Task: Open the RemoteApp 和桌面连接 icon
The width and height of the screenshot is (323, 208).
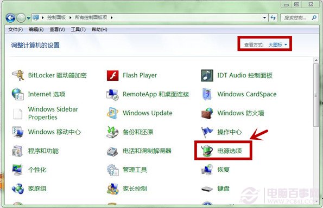Action: 112,95
